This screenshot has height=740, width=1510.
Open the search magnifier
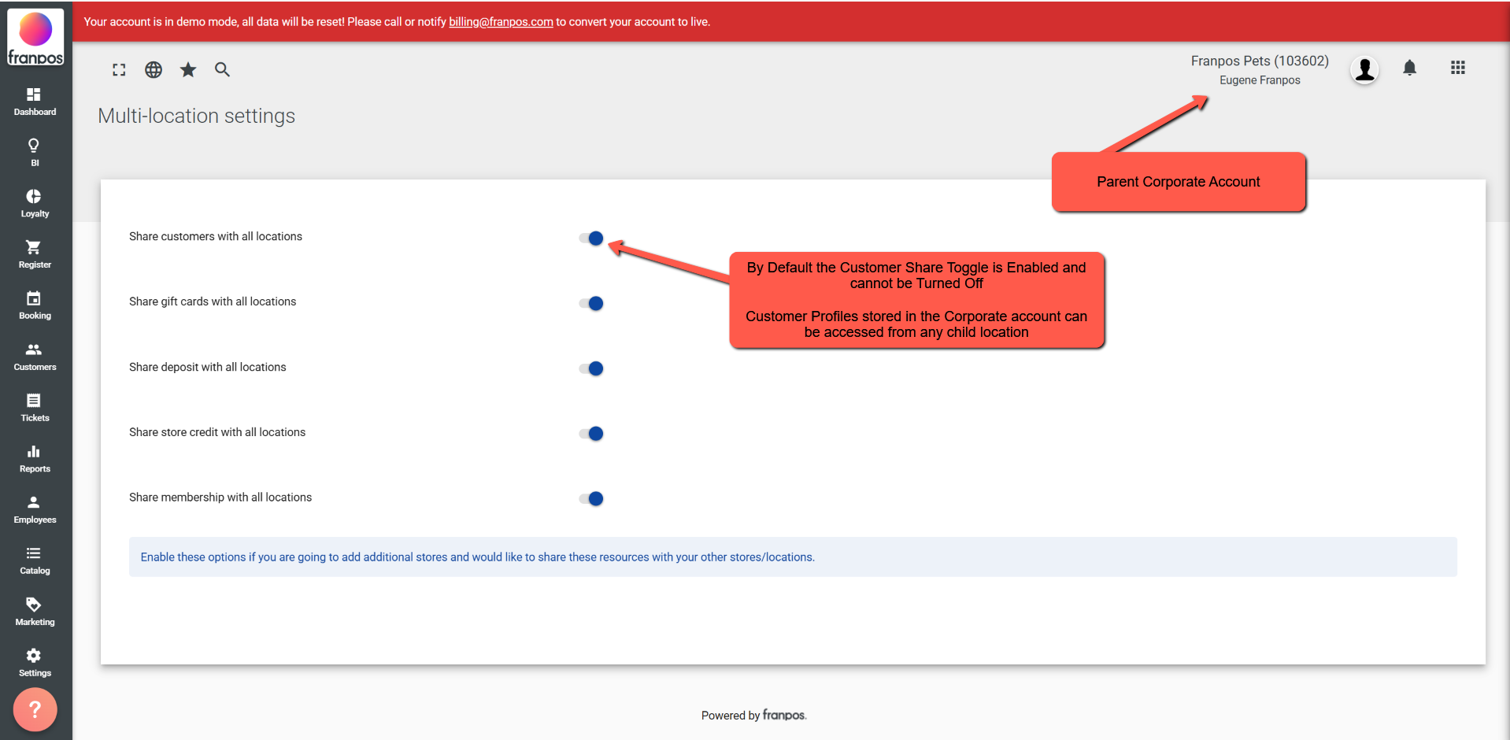(223, 70)
